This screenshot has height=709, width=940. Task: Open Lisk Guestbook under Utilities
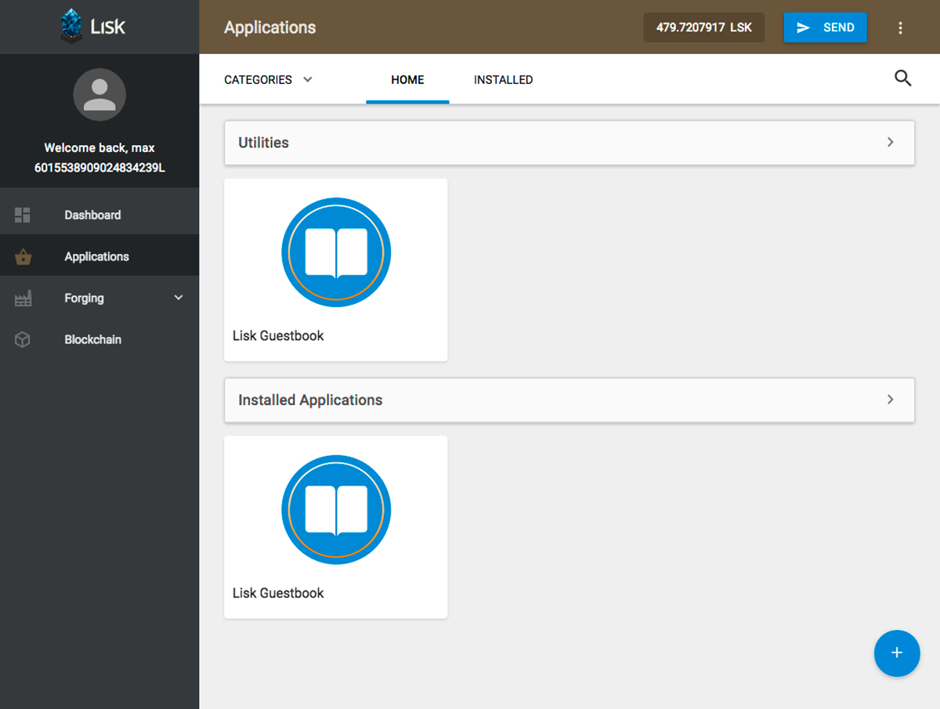click(x=335, y=269)
